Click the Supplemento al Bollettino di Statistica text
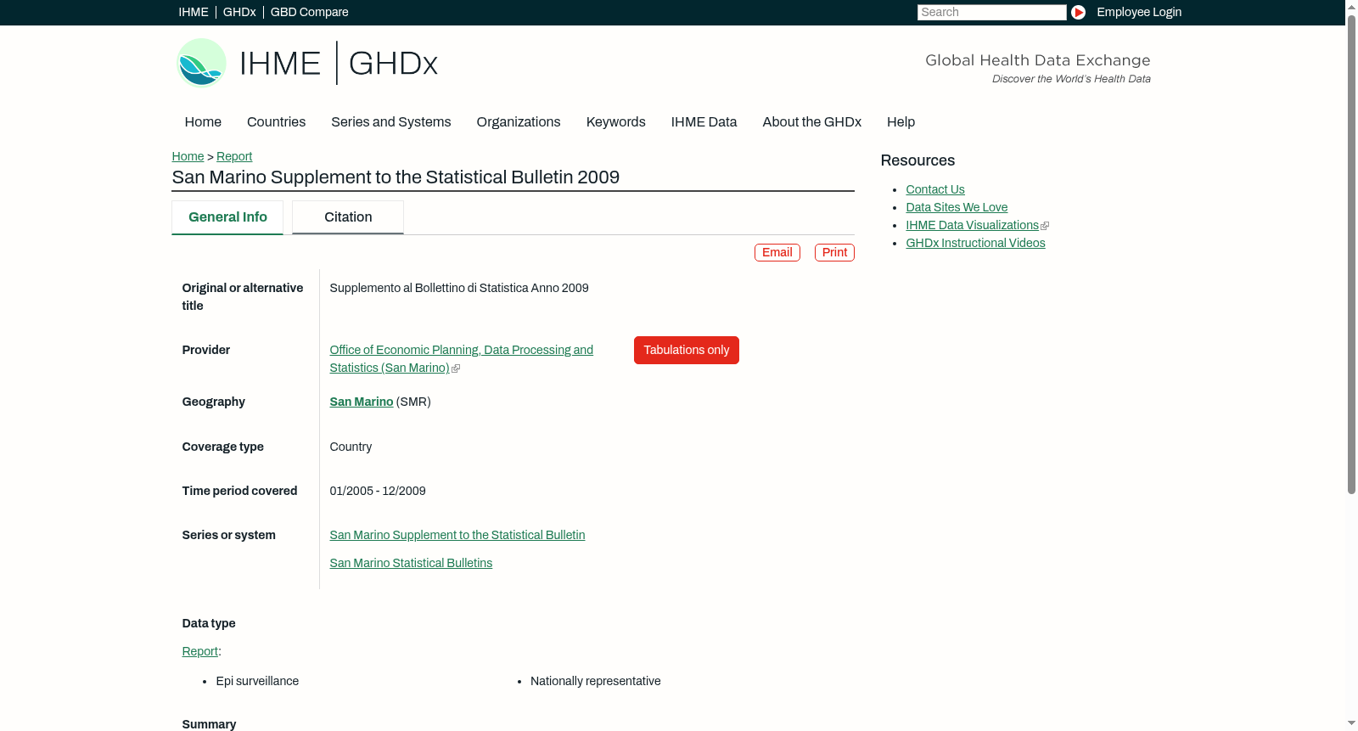The image size is (1358, 731). 459,288
